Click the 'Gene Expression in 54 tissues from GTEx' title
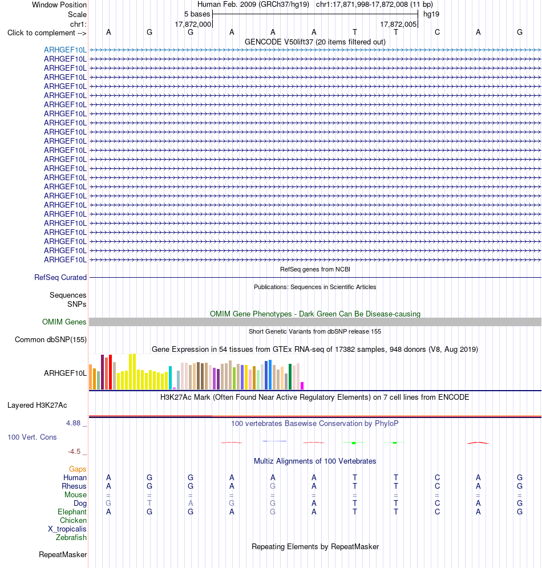 [315, 350]
